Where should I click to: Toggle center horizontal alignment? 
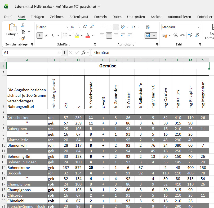point(109,35)
